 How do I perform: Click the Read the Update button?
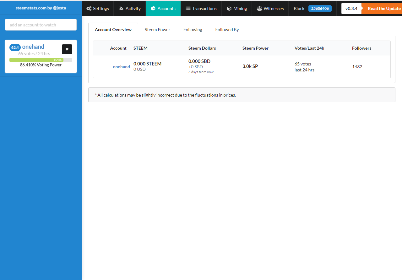click(x=382, y=8)
